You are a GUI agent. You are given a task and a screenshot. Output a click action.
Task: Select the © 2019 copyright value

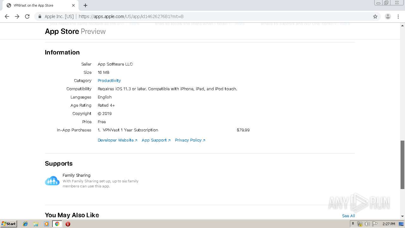tap(105, 113)
